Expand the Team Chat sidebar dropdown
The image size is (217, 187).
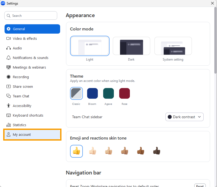click(x=184, y=117)
